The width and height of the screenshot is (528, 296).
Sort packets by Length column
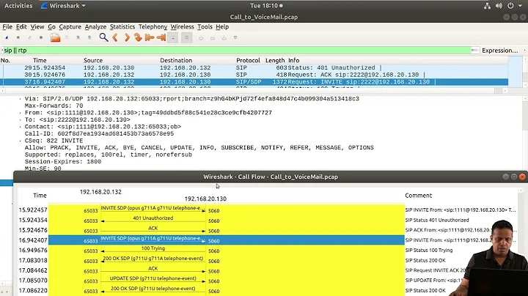tap(275, 61)
